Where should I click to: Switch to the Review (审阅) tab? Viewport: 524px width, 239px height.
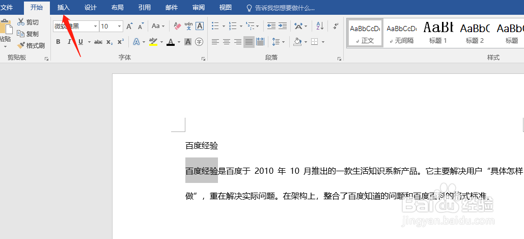point(199,7)
